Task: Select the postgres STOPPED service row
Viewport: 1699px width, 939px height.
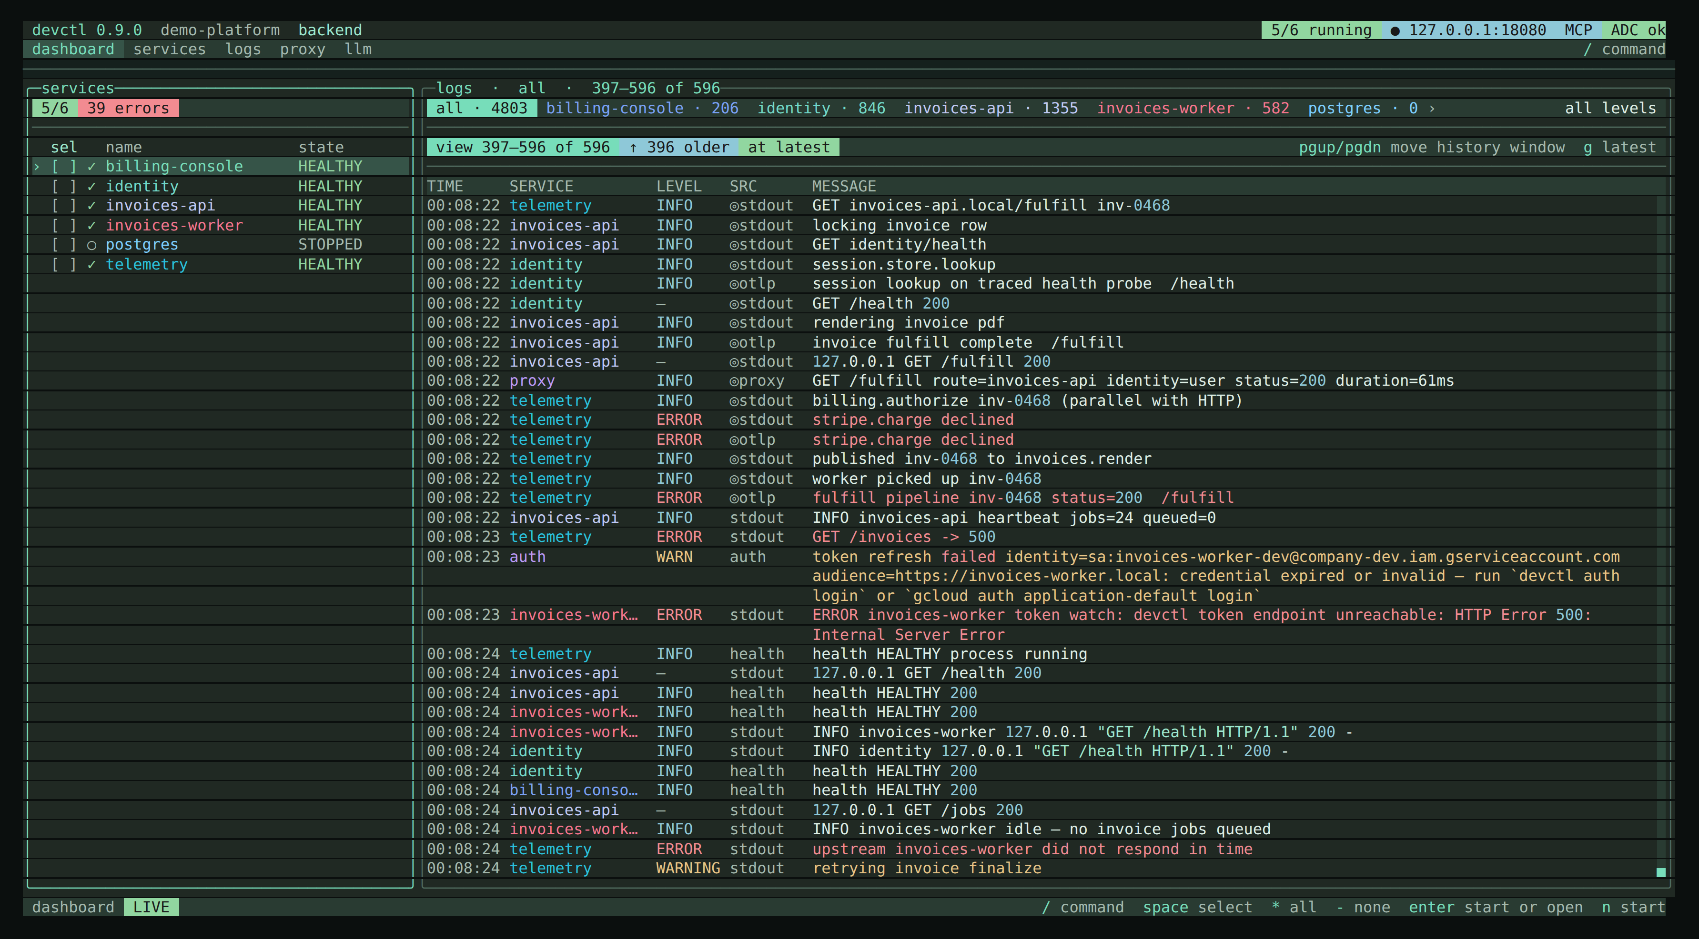Action: (x=220, y=244)
